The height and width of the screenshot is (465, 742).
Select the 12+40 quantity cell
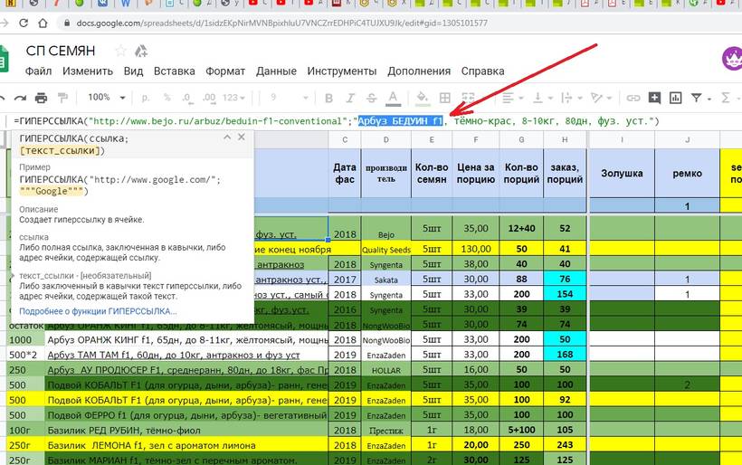521,229
